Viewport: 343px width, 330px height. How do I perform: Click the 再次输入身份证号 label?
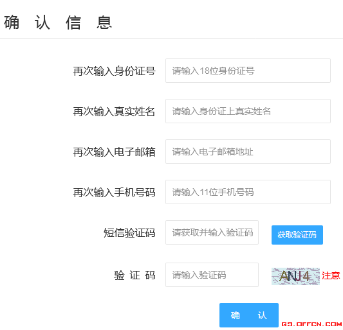point(114,71)
